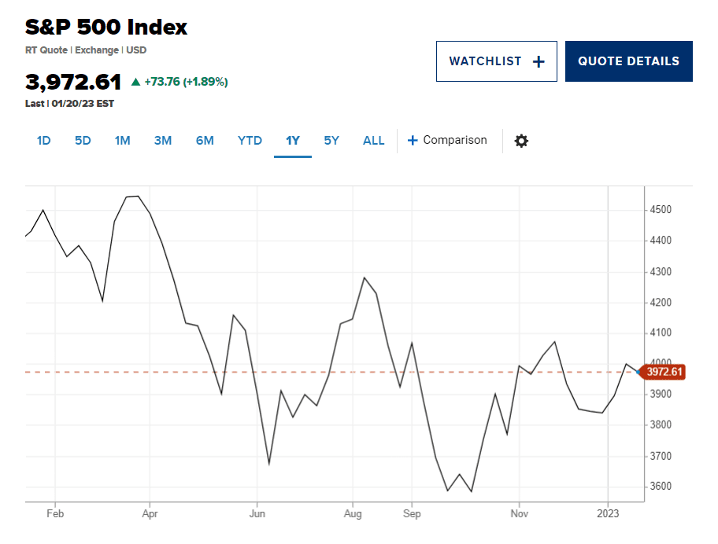This screenshot has height=544, width=718.
Task: Click the Apr label on the x-axis
Action: pos(150,514)
